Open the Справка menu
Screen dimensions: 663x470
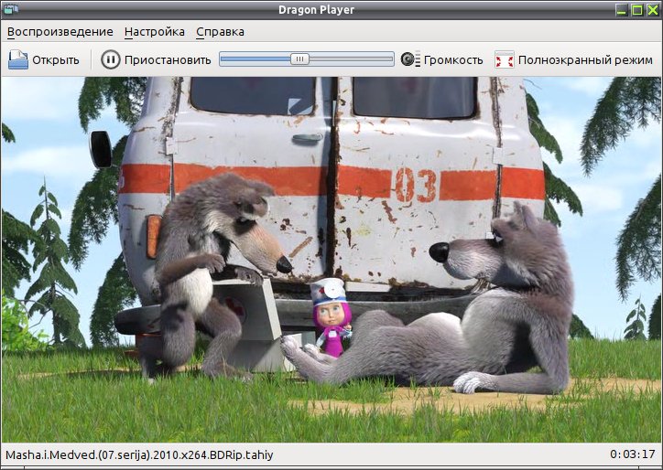[x=220, y=32]
